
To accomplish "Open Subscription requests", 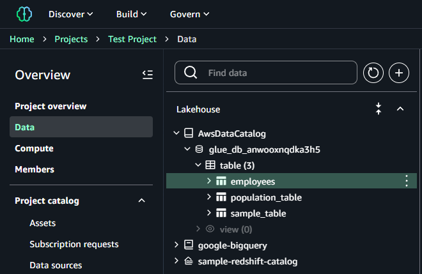I will click(74, 244).
